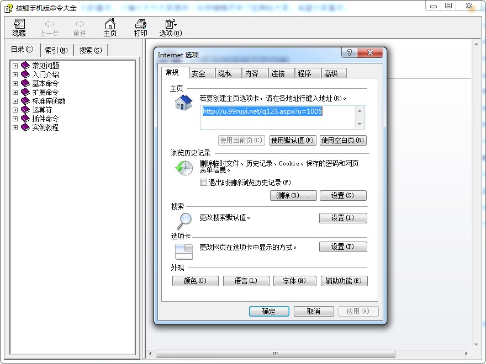Click 使用空白页(B) button

[343, 140]
